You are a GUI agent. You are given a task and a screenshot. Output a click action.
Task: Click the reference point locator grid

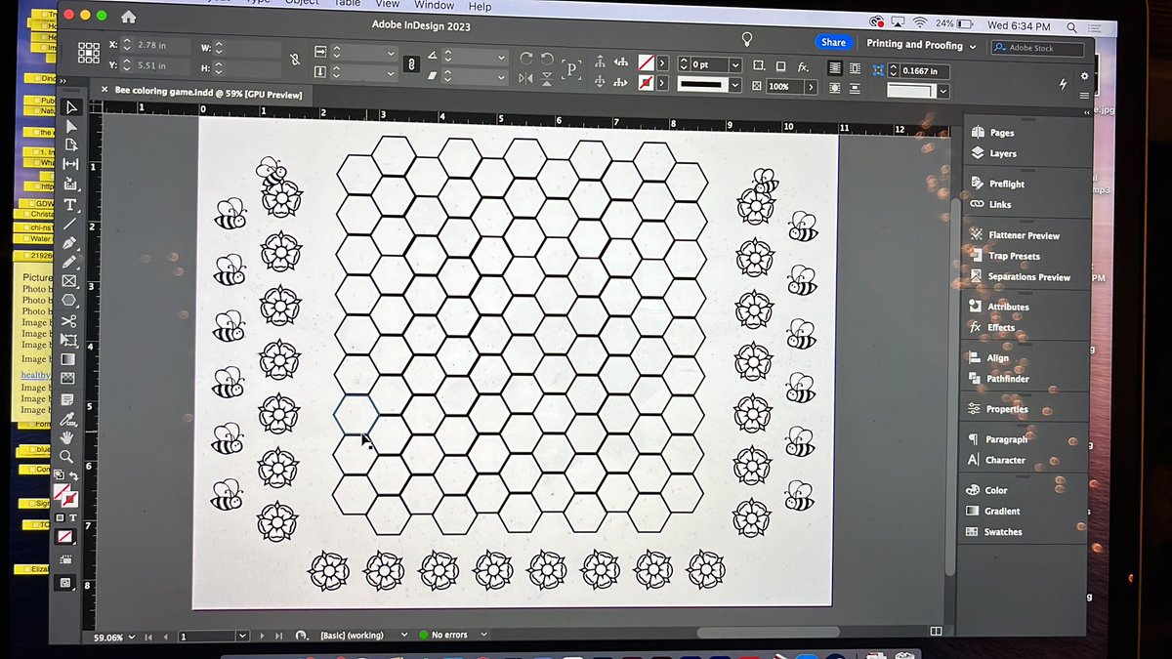point(88,54)
